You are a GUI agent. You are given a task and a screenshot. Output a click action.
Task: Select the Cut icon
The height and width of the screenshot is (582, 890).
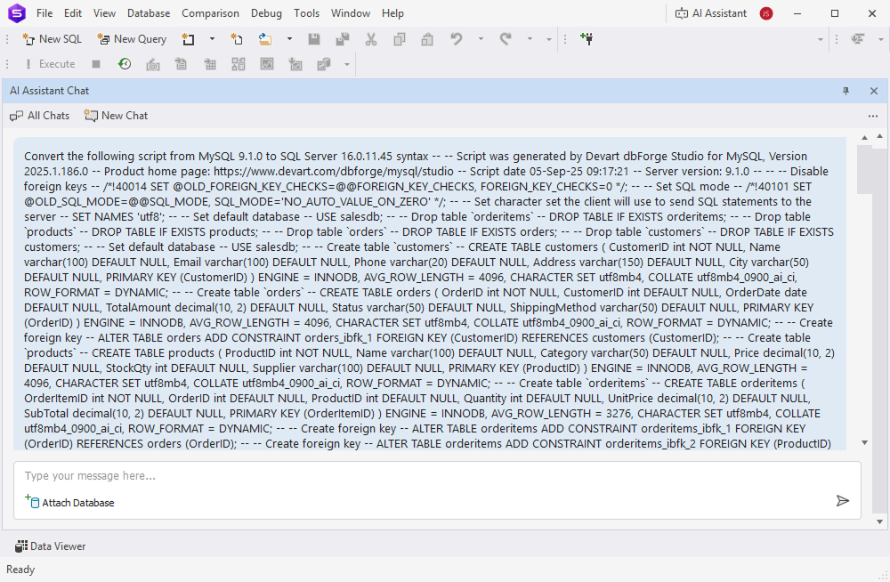coord(371,39)
